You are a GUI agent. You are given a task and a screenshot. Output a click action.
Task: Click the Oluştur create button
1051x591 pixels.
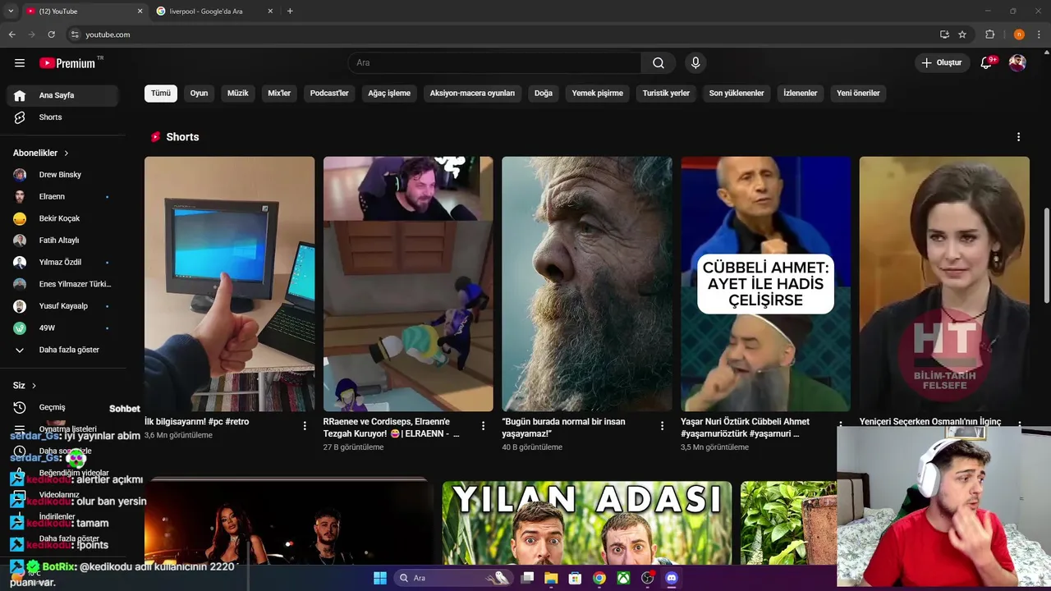(942, 63)
